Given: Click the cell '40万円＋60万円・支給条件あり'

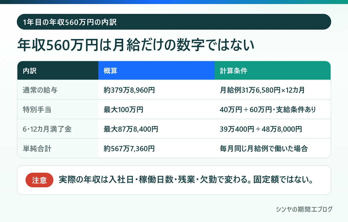Looking at the screenshot, I should click(x=268, y=110).
